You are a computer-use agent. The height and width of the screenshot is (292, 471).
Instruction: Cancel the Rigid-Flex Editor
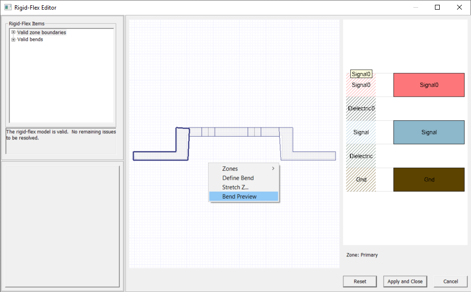[x=449, y=281]
